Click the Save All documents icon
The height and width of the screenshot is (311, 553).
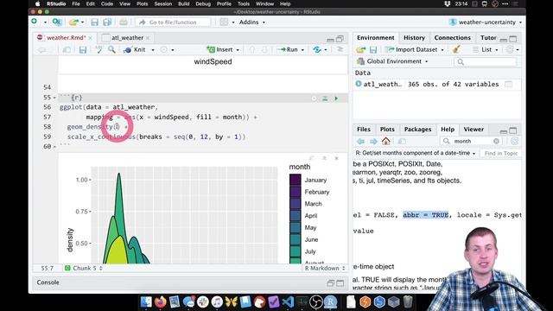click(x=107, y=22)
